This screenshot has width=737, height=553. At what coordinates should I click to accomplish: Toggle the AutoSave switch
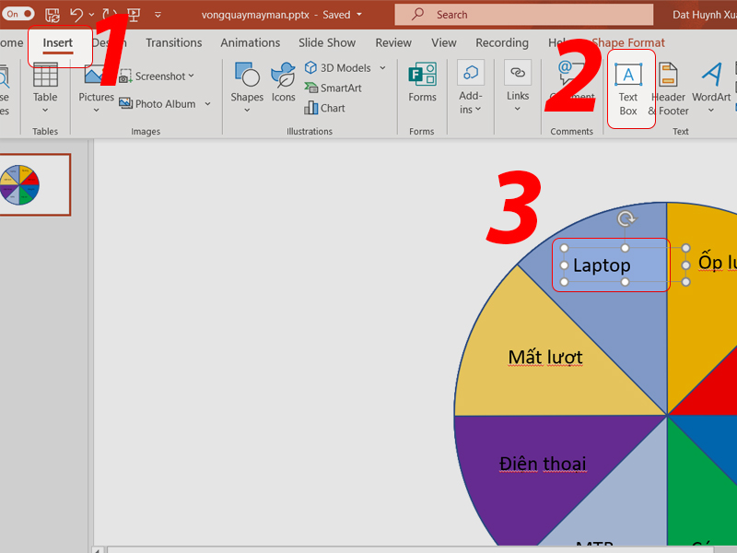pyautogui.click(x=18, y=15)
